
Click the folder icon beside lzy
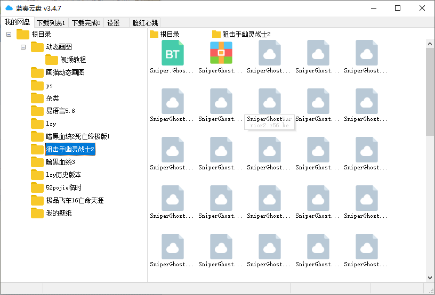37,124
